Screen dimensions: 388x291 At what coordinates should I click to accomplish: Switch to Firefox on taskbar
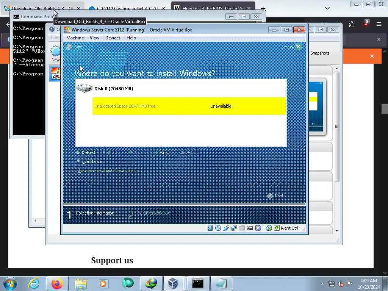(x=57, y=283)
